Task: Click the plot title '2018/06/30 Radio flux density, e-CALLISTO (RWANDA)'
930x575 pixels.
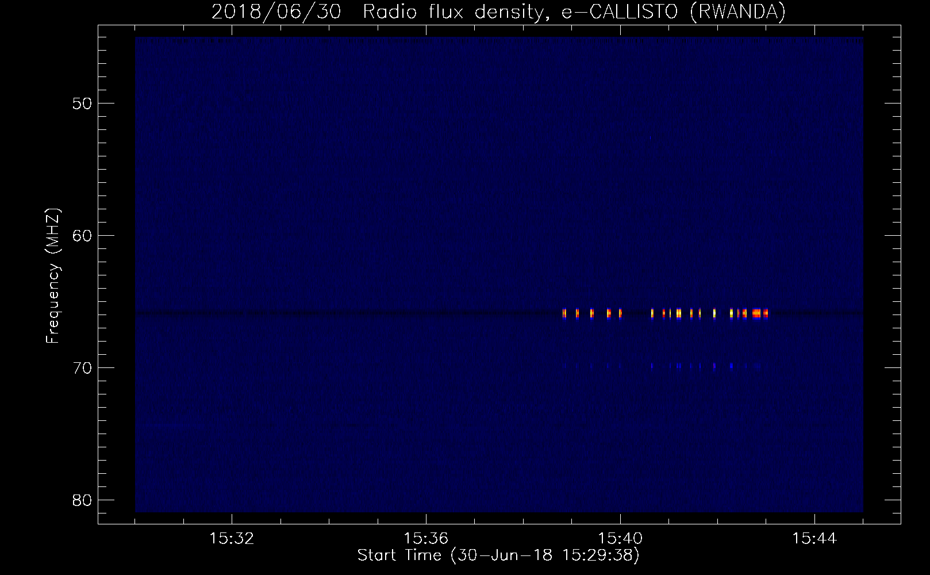Action: 498,11
